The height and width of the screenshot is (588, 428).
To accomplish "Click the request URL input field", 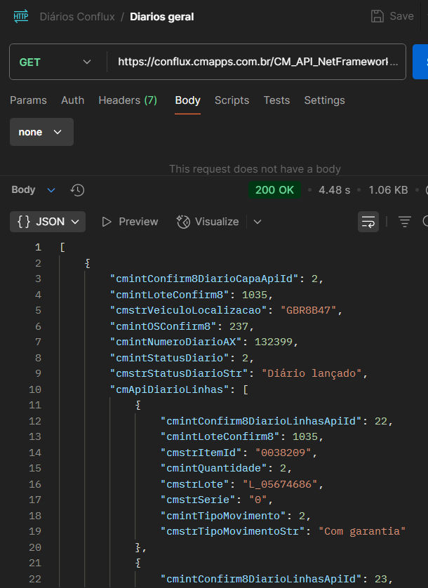I will [258, 62].
